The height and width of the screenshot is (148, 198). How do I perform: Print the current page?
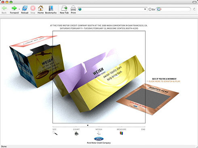(73, 10)
